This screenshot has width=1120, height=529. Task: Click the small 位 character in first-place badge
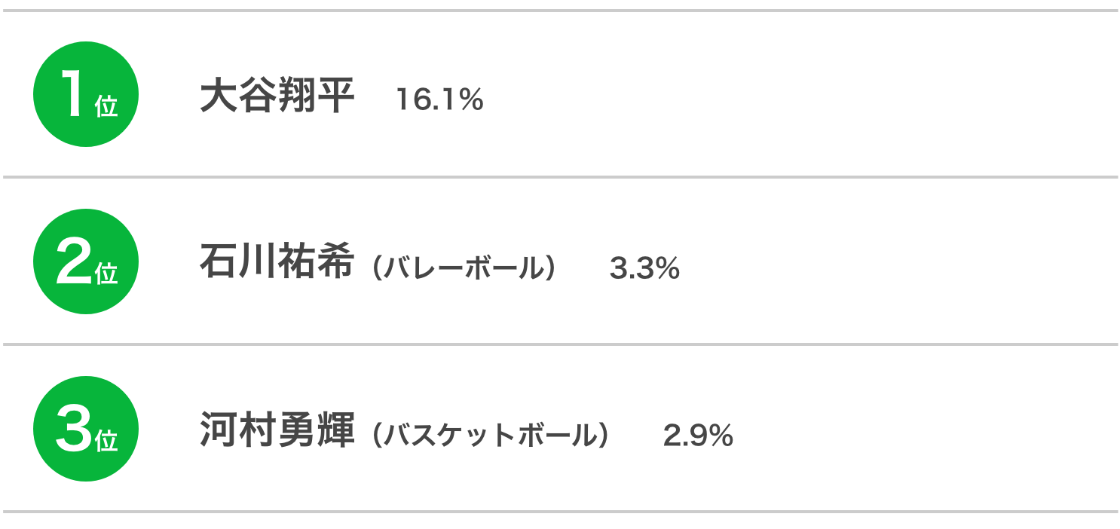[x=106, y=106]
